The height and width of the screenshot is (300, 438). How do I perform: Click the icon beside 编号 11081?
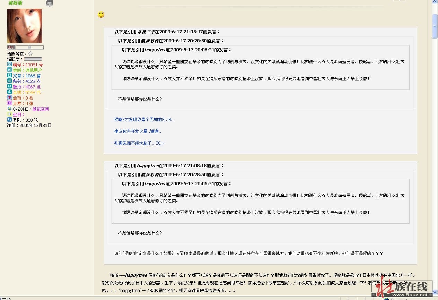(10, 65)
